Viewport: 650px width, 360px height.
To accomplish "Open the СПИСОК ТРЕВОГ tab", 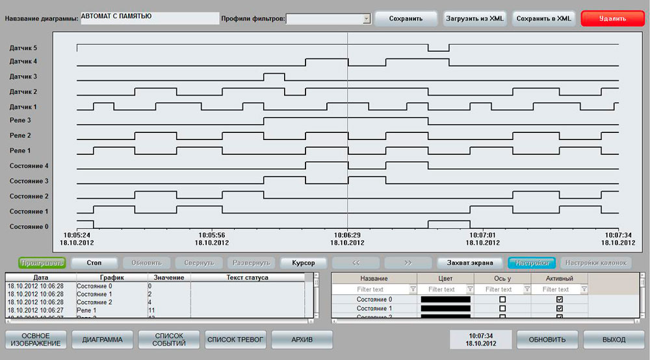I will (234, 340).
